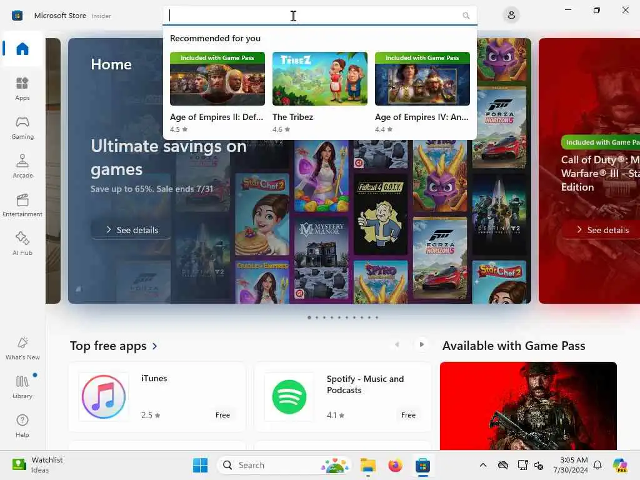The width and height of the screenshot is (640, 480).
Task: Click Microsoft Store taskbar icon
Action: (x=422, y=465)
